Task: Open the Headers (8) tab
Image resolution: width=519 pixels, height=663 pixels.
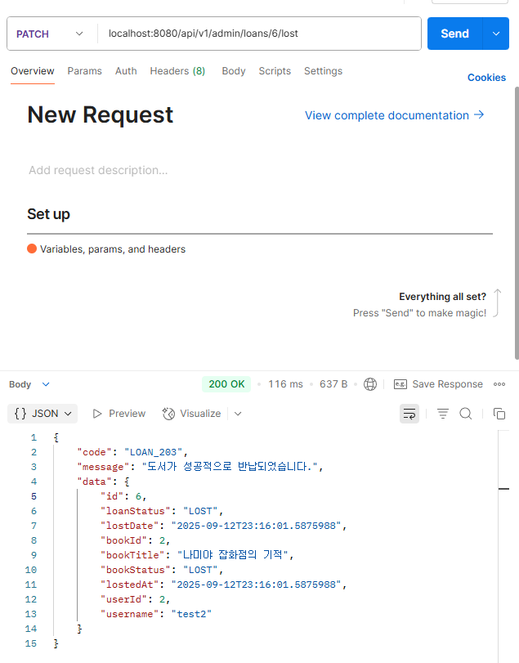Action: pyautogui.click(x=177, y=71)
